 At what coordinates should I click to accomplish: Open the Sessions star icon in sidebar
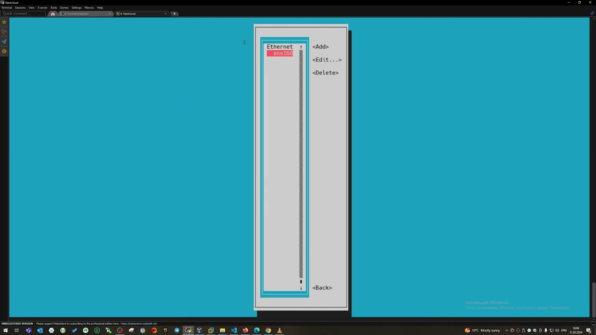coord(4,22)
